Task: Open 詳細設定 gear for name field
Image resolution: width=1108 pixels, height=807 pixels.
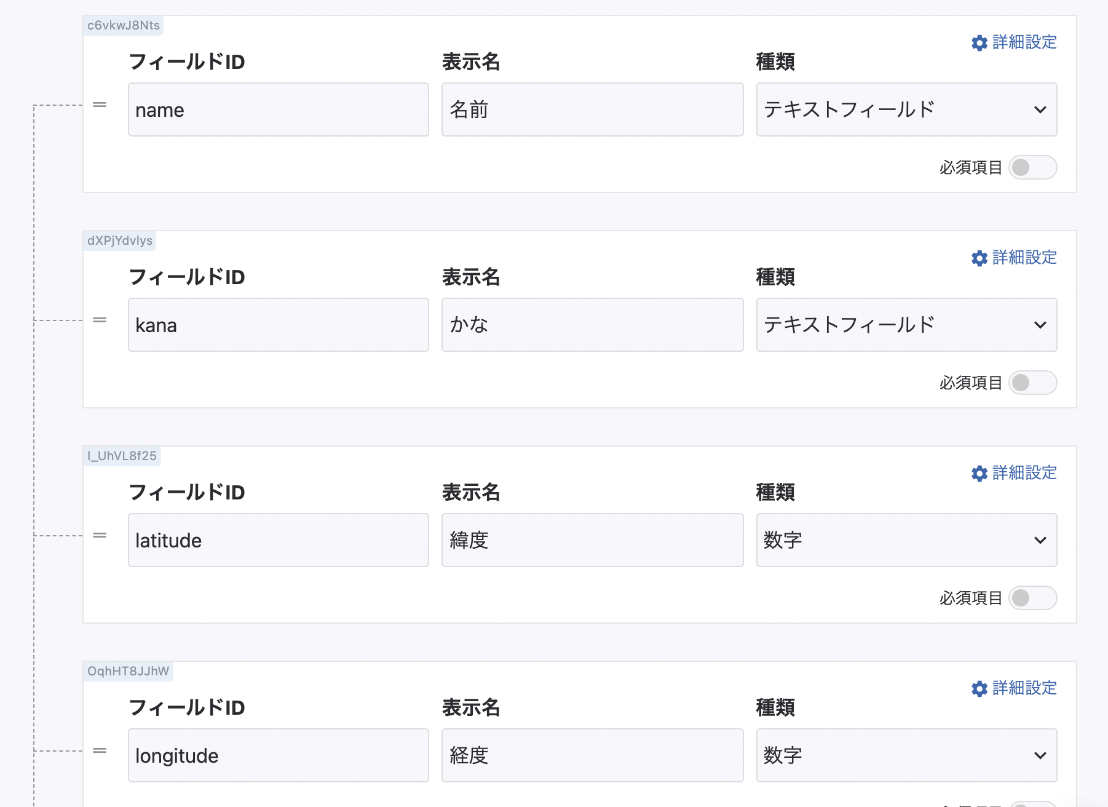Action: (x=1014, y=42)
